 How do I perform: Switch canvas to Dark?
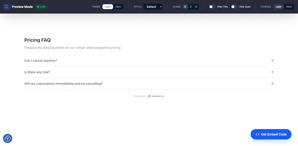point(289,7)
